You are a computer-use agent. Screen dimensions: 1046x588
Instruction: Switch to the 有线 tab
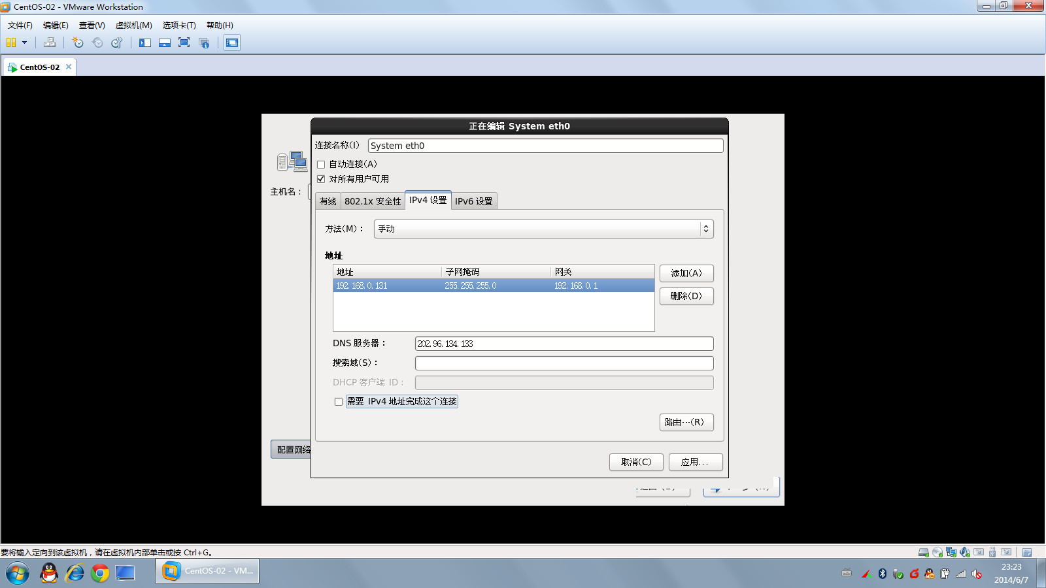coord(328,201)
